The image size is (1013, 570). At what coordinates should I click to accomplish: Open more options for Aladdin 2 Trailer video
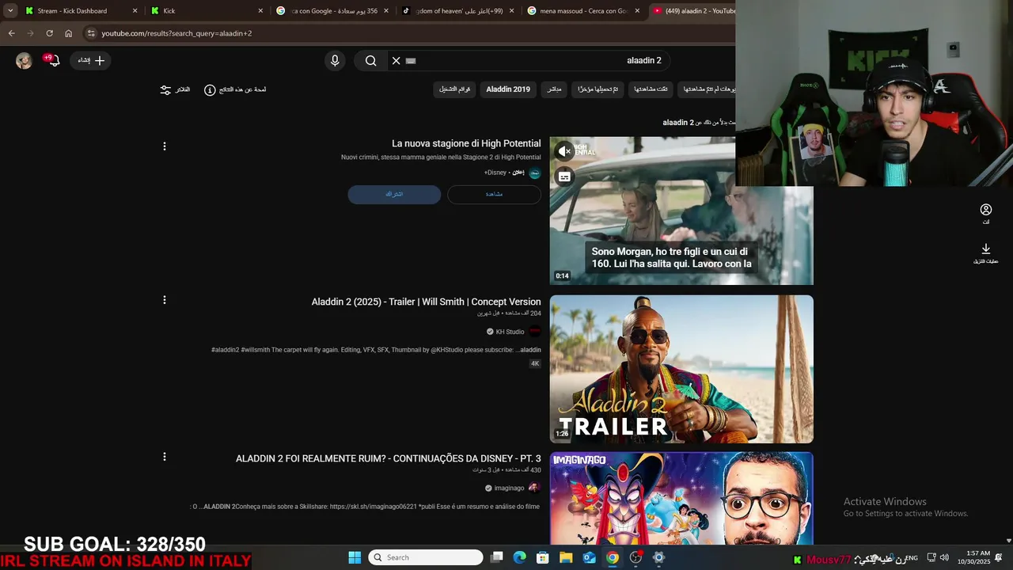click(x=165, y=300)
